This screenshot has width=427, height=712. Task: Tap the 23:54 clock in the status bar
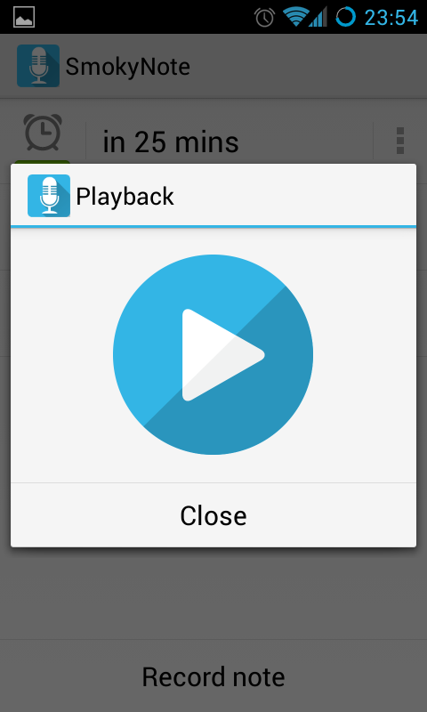pyautogui.click(x=391, y=18)
